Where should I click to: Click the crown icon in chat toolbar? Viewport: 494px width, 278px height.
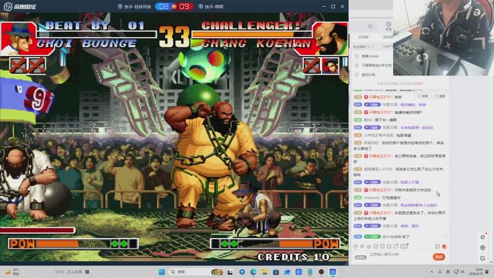(369, 246)
